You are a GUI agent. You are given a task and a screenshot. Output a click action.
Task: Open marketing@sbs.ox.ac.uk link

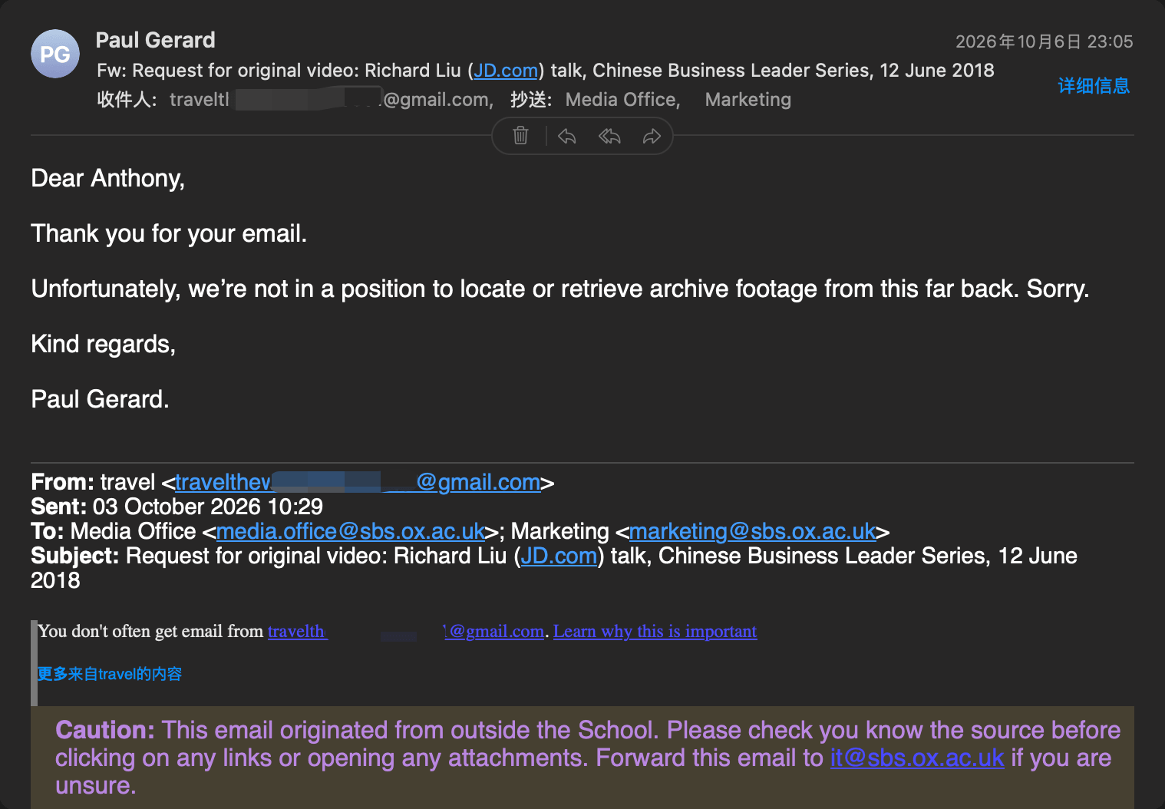tap(753, 531)
